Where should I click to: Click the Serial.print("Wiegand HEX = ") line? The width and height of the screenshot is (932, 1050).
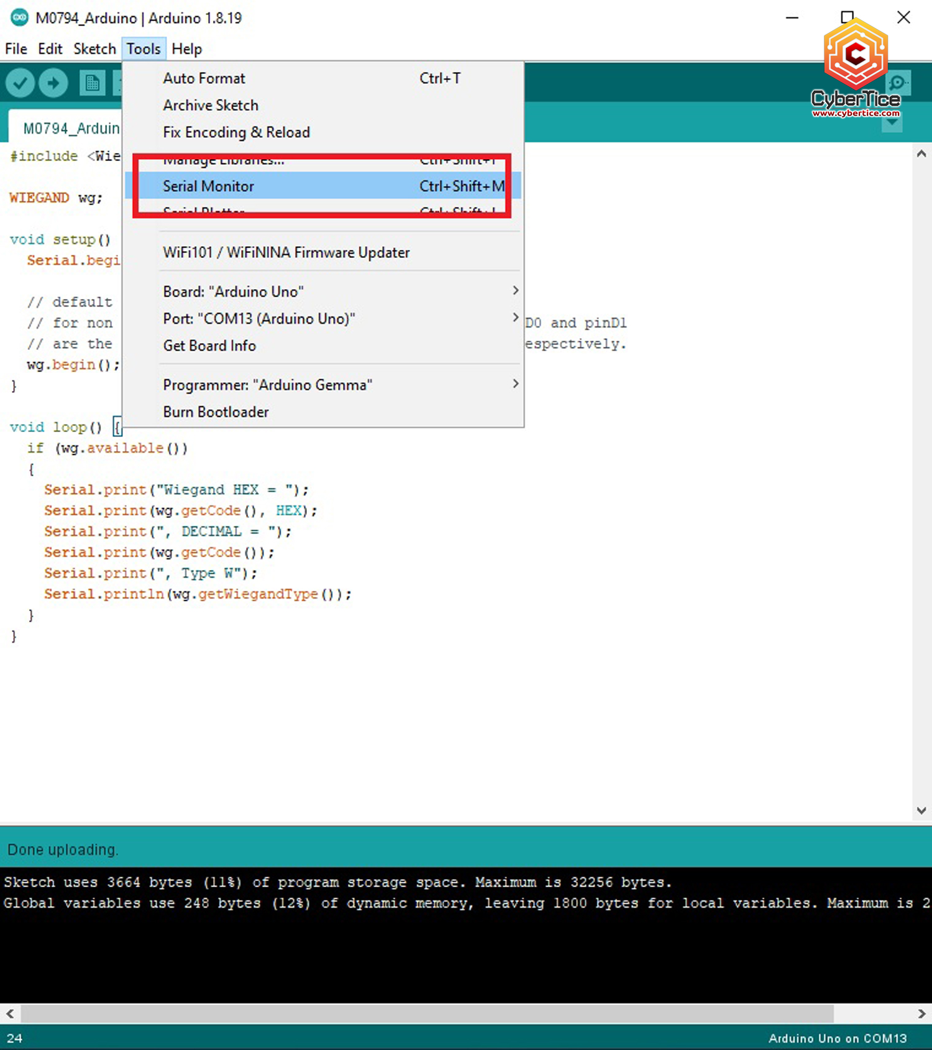click(x=176, y=490)
